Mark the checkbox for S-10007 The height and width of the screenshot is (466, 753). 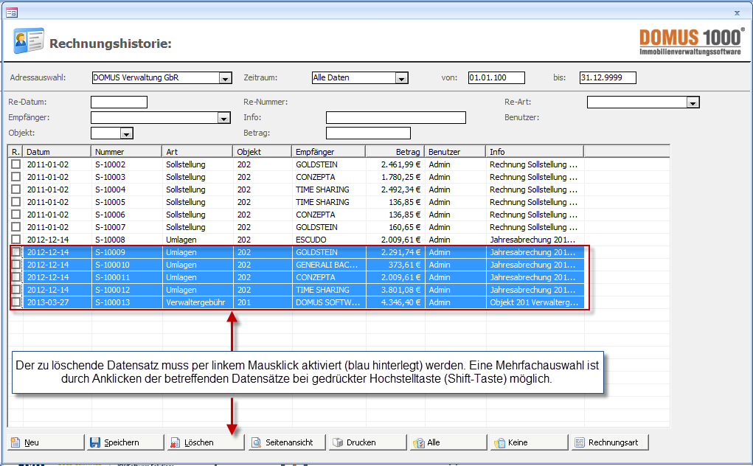click(15, 226)
